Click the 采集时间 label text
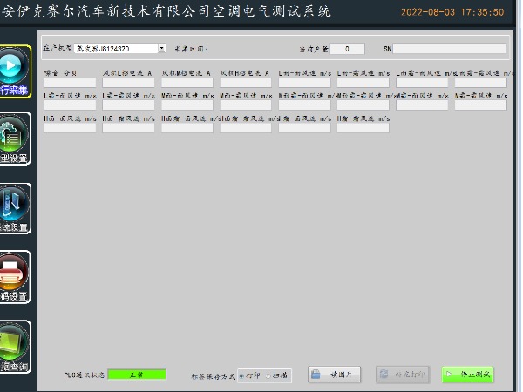 191,49
